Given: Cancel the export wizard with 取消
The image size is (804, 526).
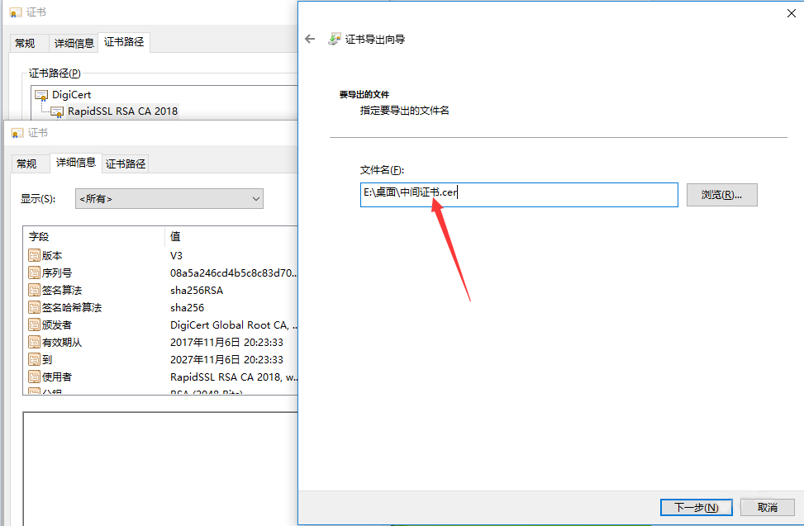Looking at the screenshot, I should pos(767,507).
